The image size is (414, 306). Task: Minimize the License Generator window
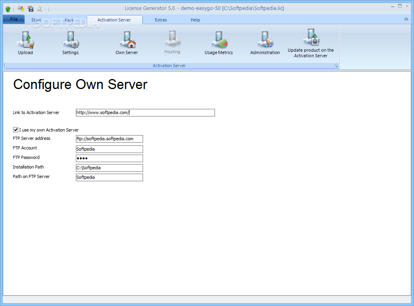[x=393, y=6]
